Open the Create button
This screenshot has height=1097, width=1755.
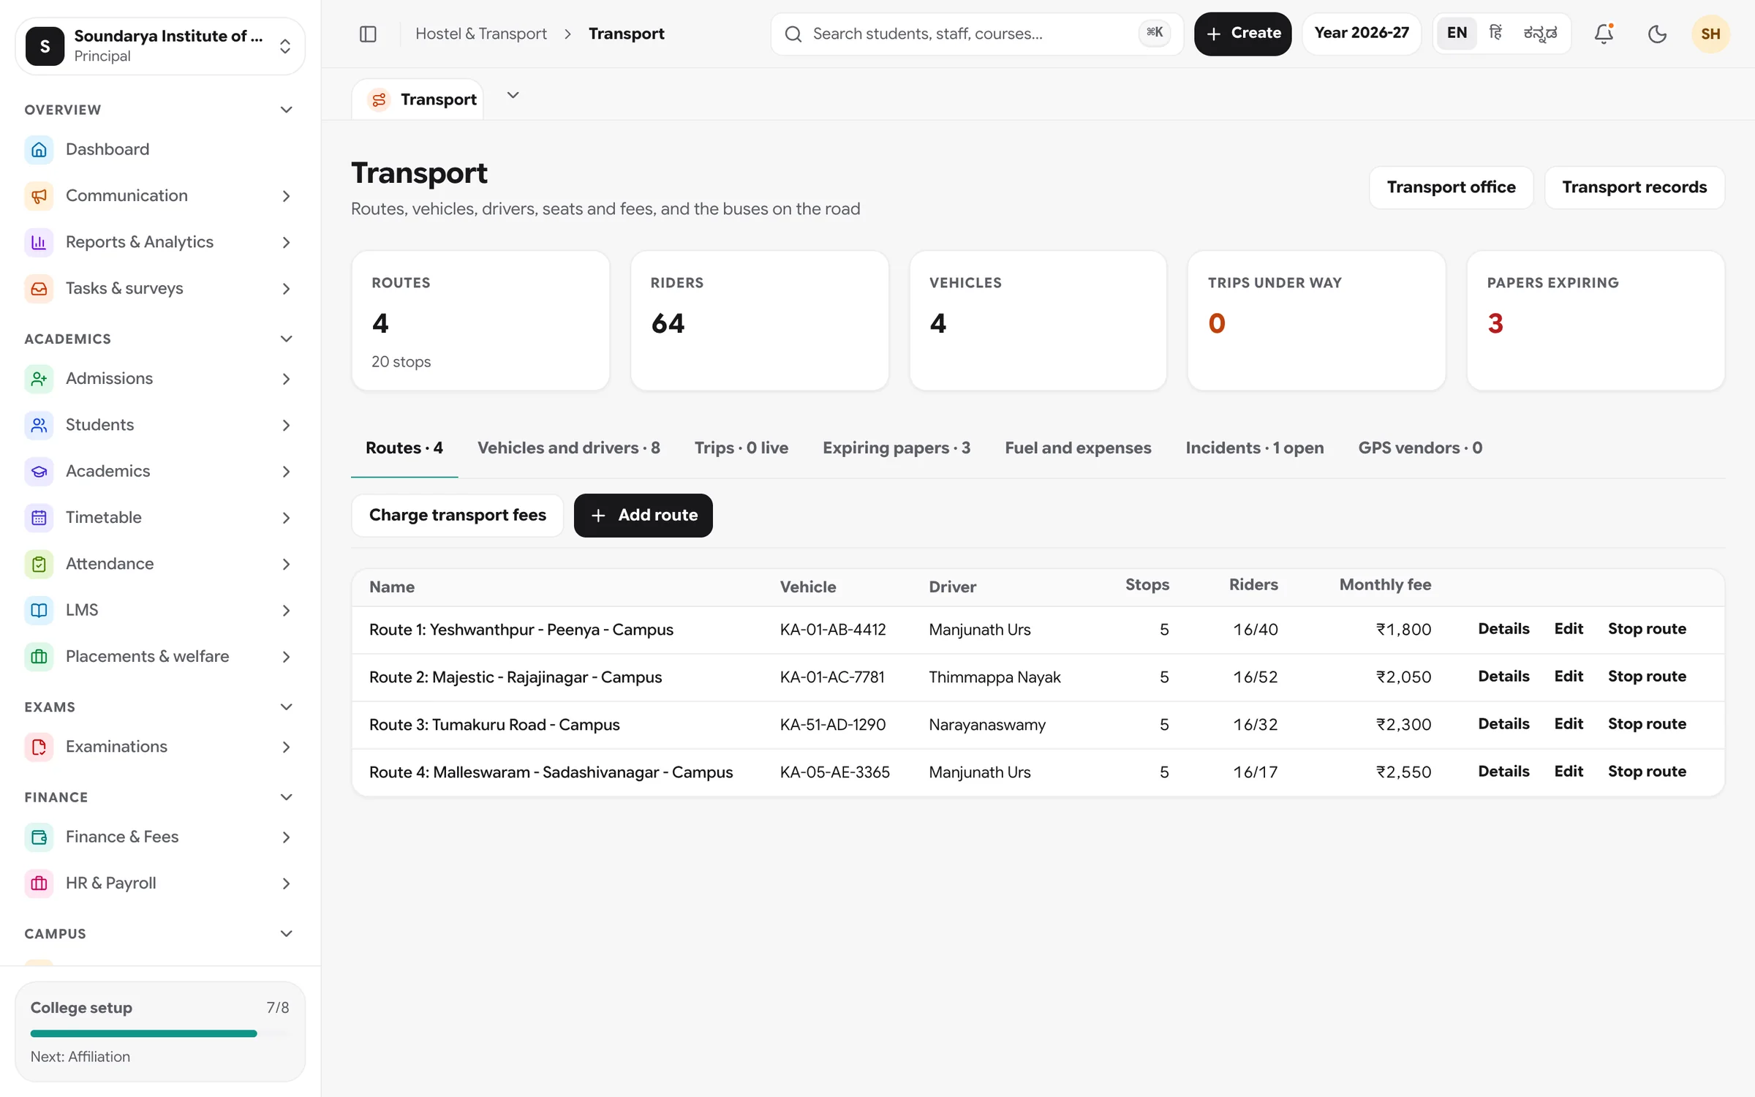point(1242,34)
